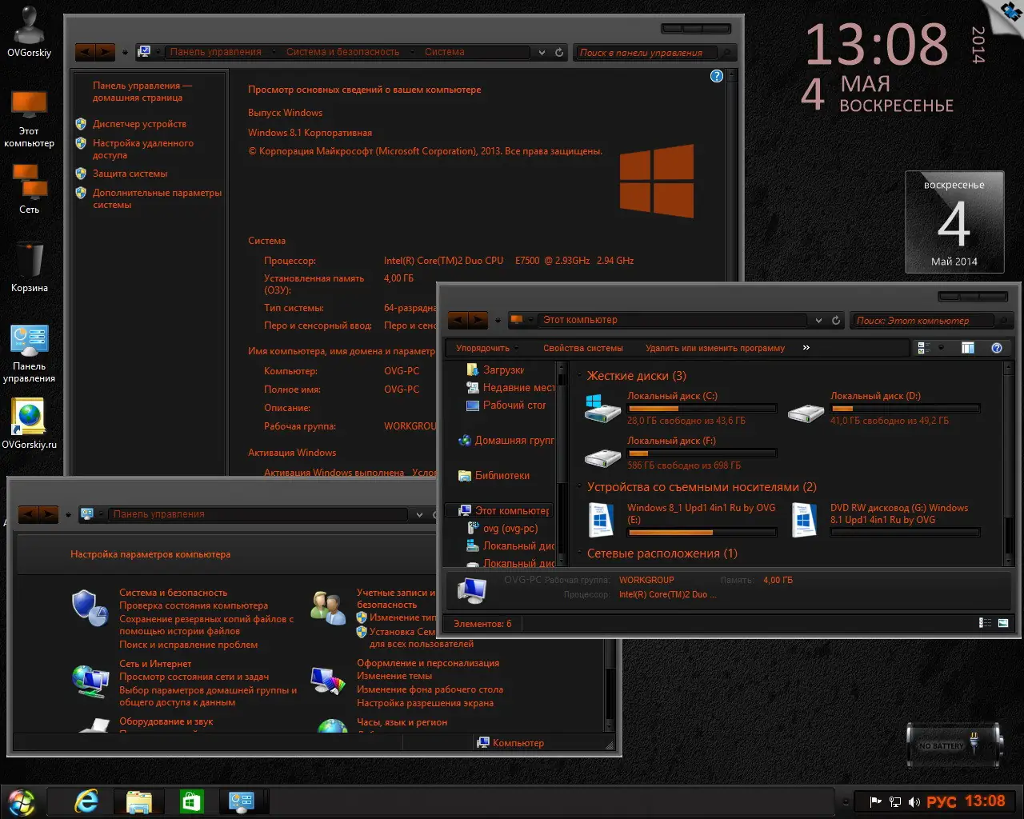Click the help question mark in System window

pos(717,76)
